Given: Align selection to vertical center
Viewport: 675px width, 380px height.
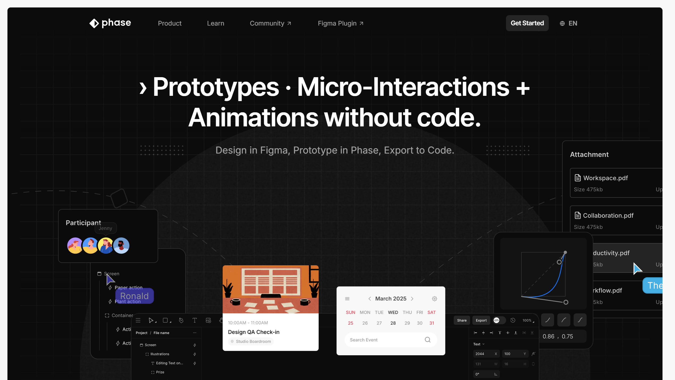Looking at the screenshot, I should click(x=508, y=333).
